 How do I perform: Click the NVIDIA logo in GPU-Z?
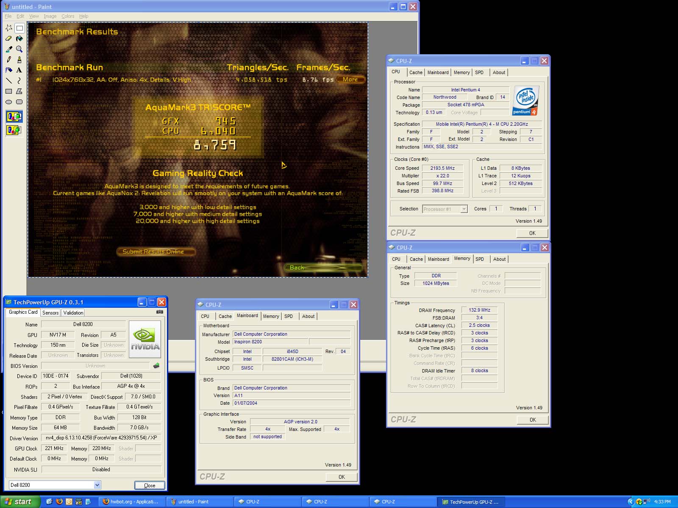[145, 340]
